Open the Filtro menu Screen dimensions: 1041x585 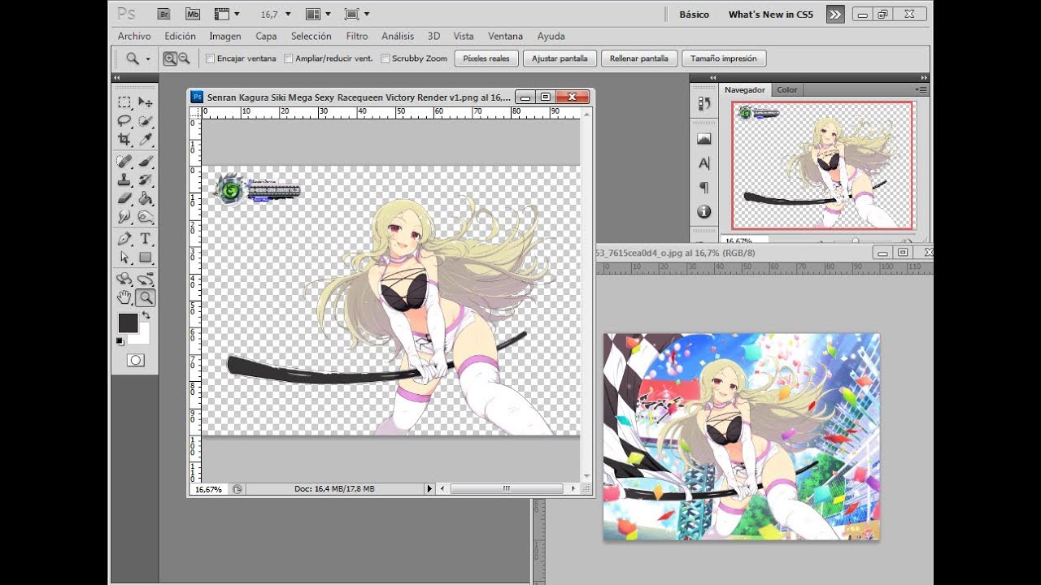357,37
